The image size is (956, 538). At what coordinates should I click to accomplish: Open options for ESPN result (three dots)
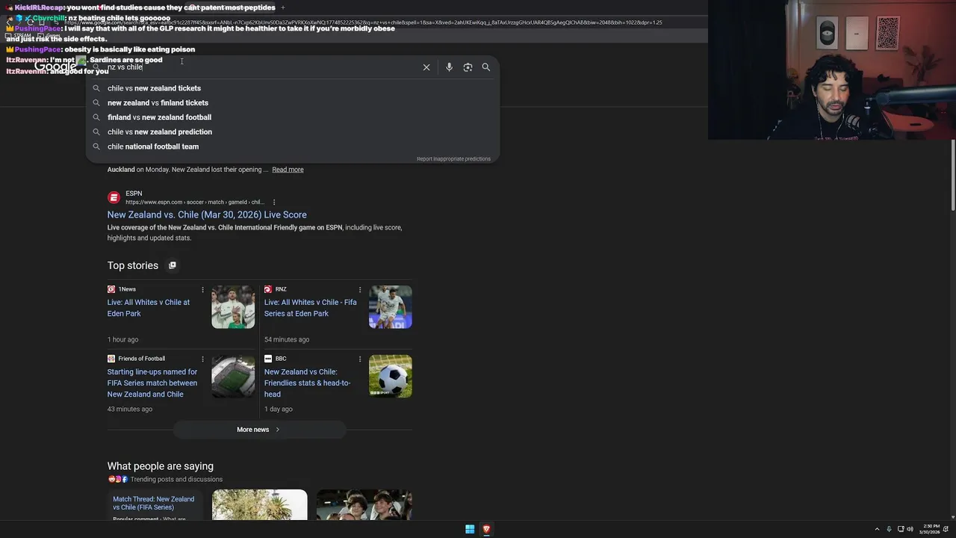[274, 202]
